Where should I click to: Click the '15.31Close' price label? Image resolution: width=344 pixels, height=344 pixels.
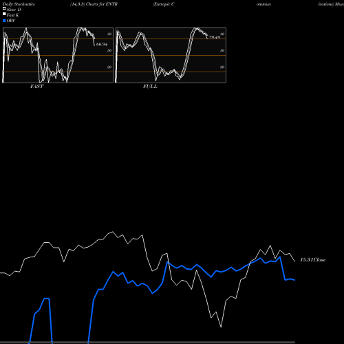tap(313, 260)
